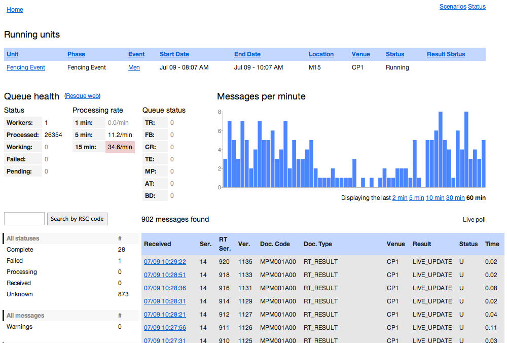This screenshot has width=507, height=343.
Task: Sort running units by Result Status
Action: 446,54
